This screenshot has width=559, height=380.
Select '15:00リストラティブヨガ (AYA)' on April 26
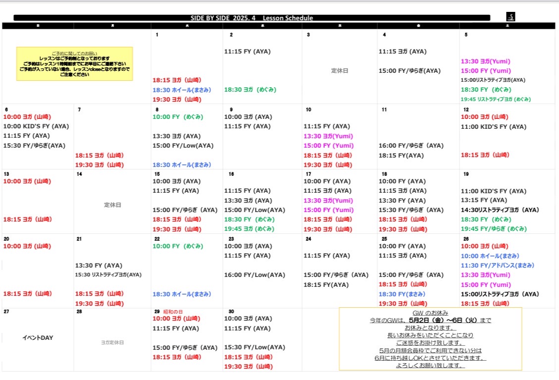click(x=500, y=294)
